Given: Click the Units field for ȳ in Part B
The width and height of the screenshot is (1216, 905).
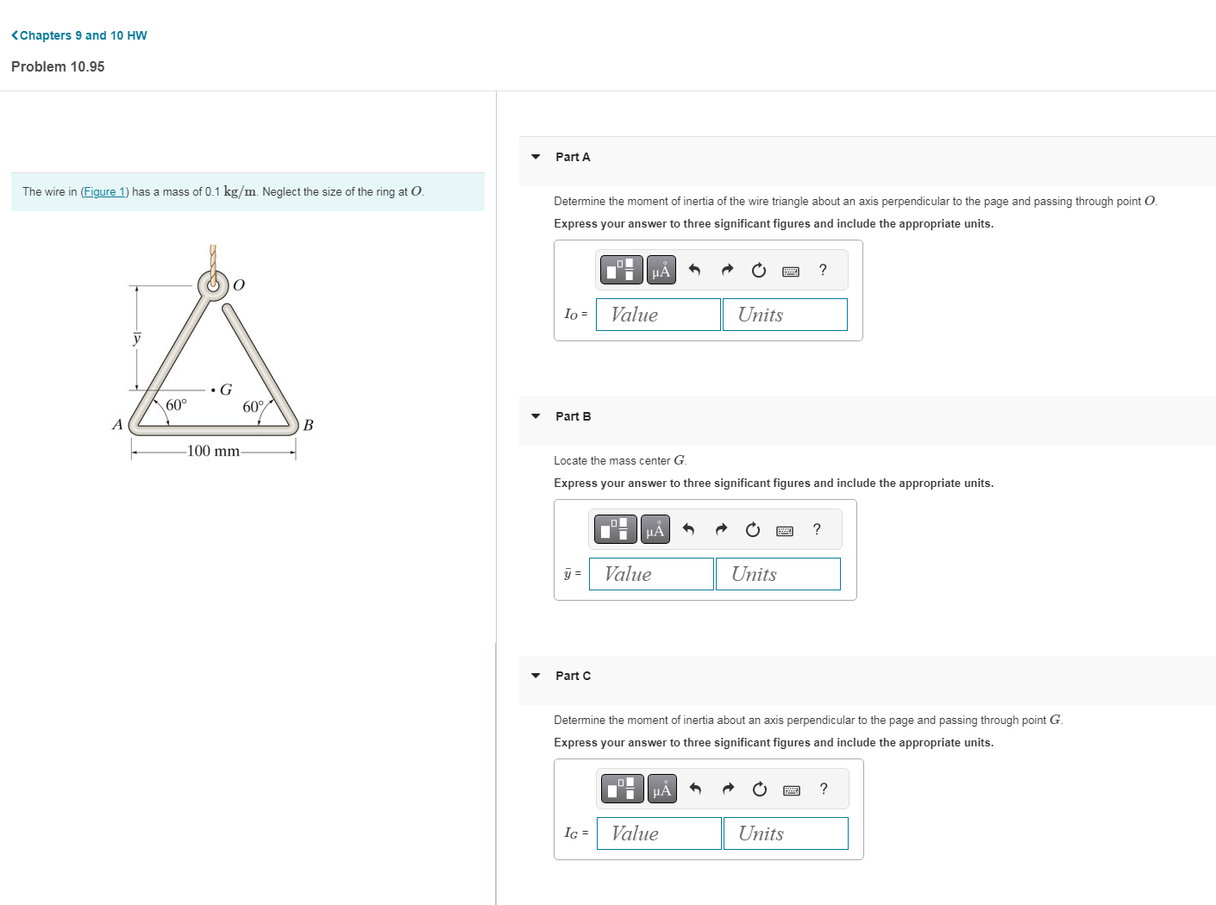Looking at the screenshot, I should tap(777, 574).
